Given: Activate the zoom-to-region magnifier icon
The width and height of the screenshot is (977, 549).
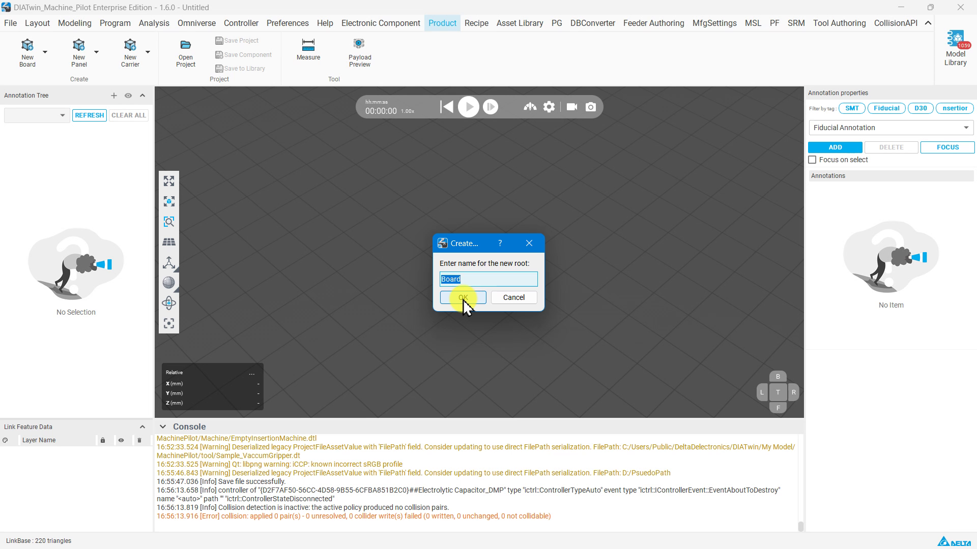Looking at the screenshot, I should pyautogui.click(x=169, y=222).
